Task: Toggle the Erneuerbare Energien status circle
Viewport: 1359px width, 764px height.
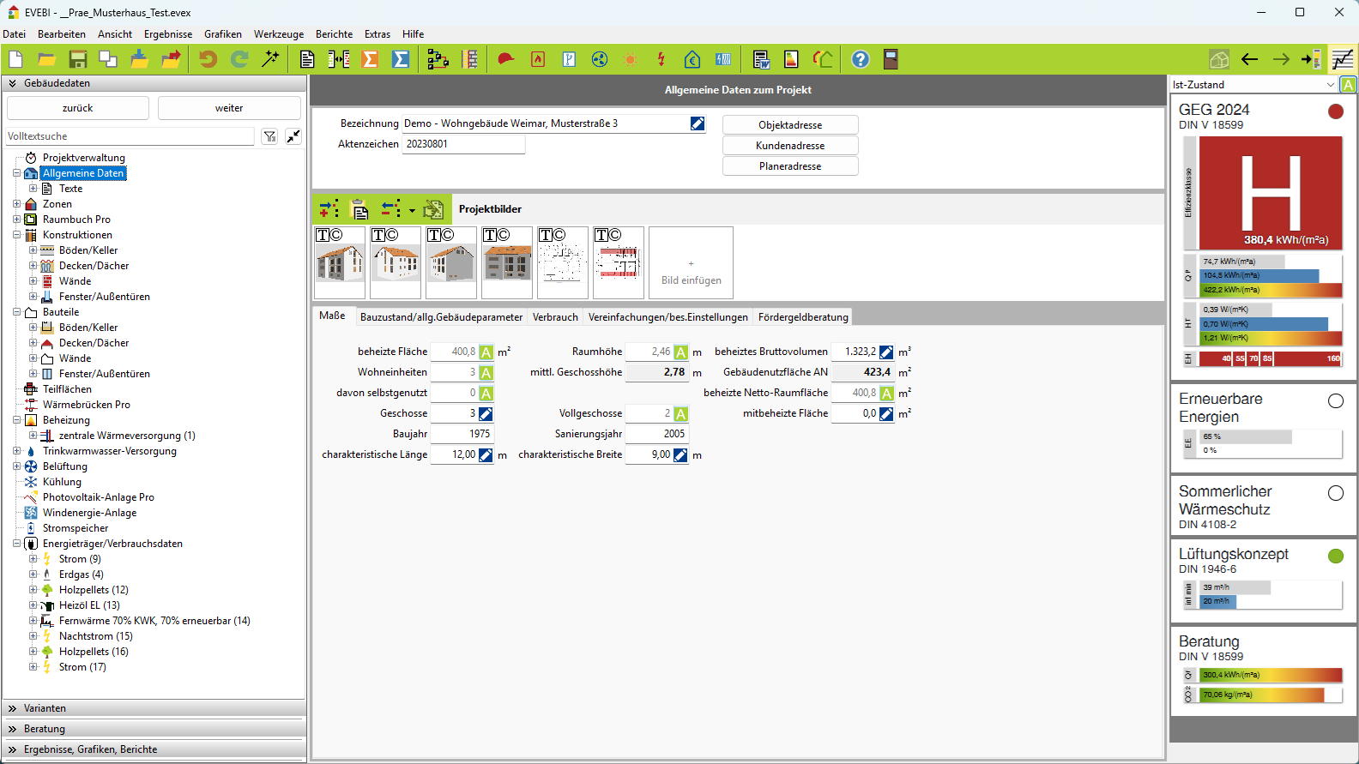Action: (1335, 400)
